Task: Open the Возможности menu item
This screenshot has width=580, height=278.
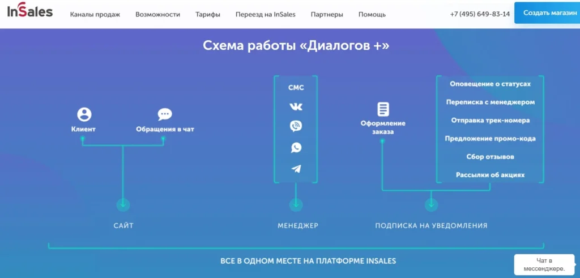Action: point(157,14)
